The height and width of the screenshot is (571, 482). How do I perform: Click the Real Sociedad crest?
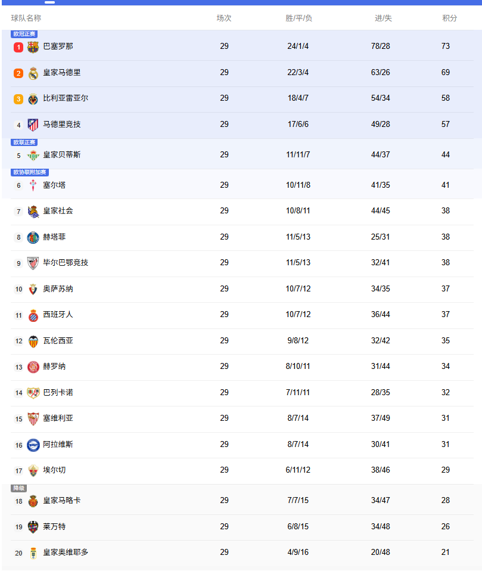coord(33,211)
